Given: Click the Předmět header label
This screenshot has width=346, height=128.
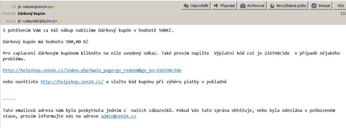Looking at the screenshot, I should coord(9,14).
